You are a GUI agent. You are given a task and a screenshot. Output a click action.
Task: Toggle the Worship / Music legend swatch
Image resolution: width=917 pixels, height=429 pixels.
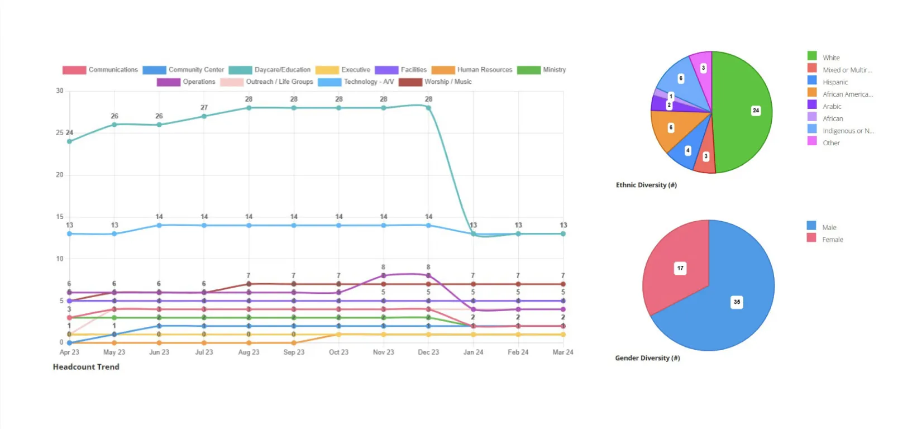coord(410,82)
